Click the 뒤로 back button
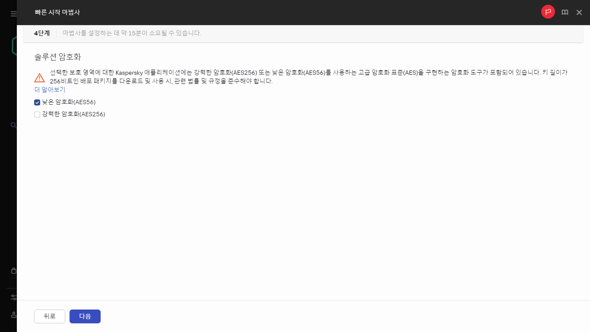The width and height of the screenshot is (590, 332). (49, 316)
